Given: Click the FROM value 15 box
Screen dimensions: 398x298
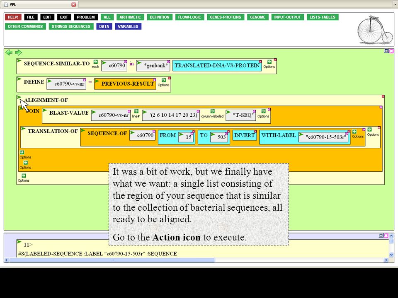Looking at the screenshot, I should coord(186,137).
